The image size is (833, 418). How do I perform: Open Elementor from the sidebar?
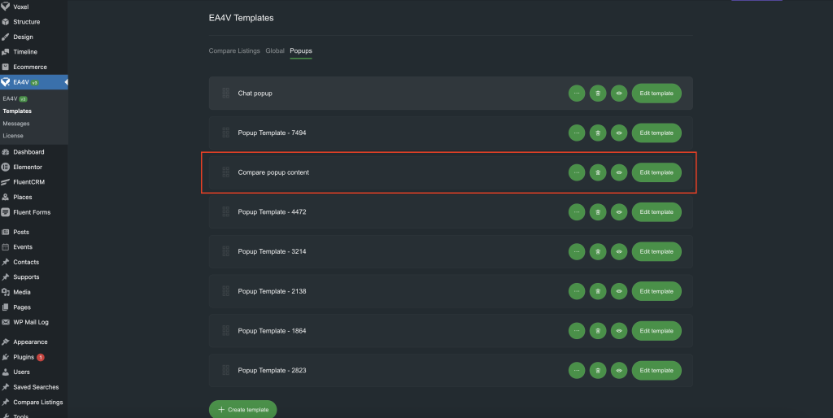[28, 167]
